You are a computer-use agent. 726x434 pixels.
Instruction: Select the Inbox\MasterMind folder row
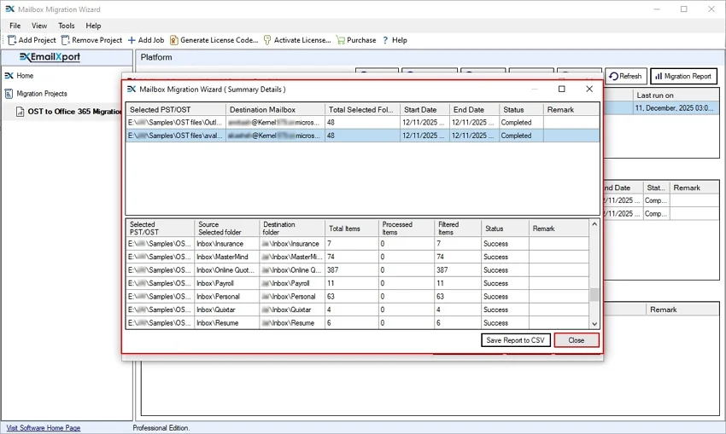pos(357,257)
